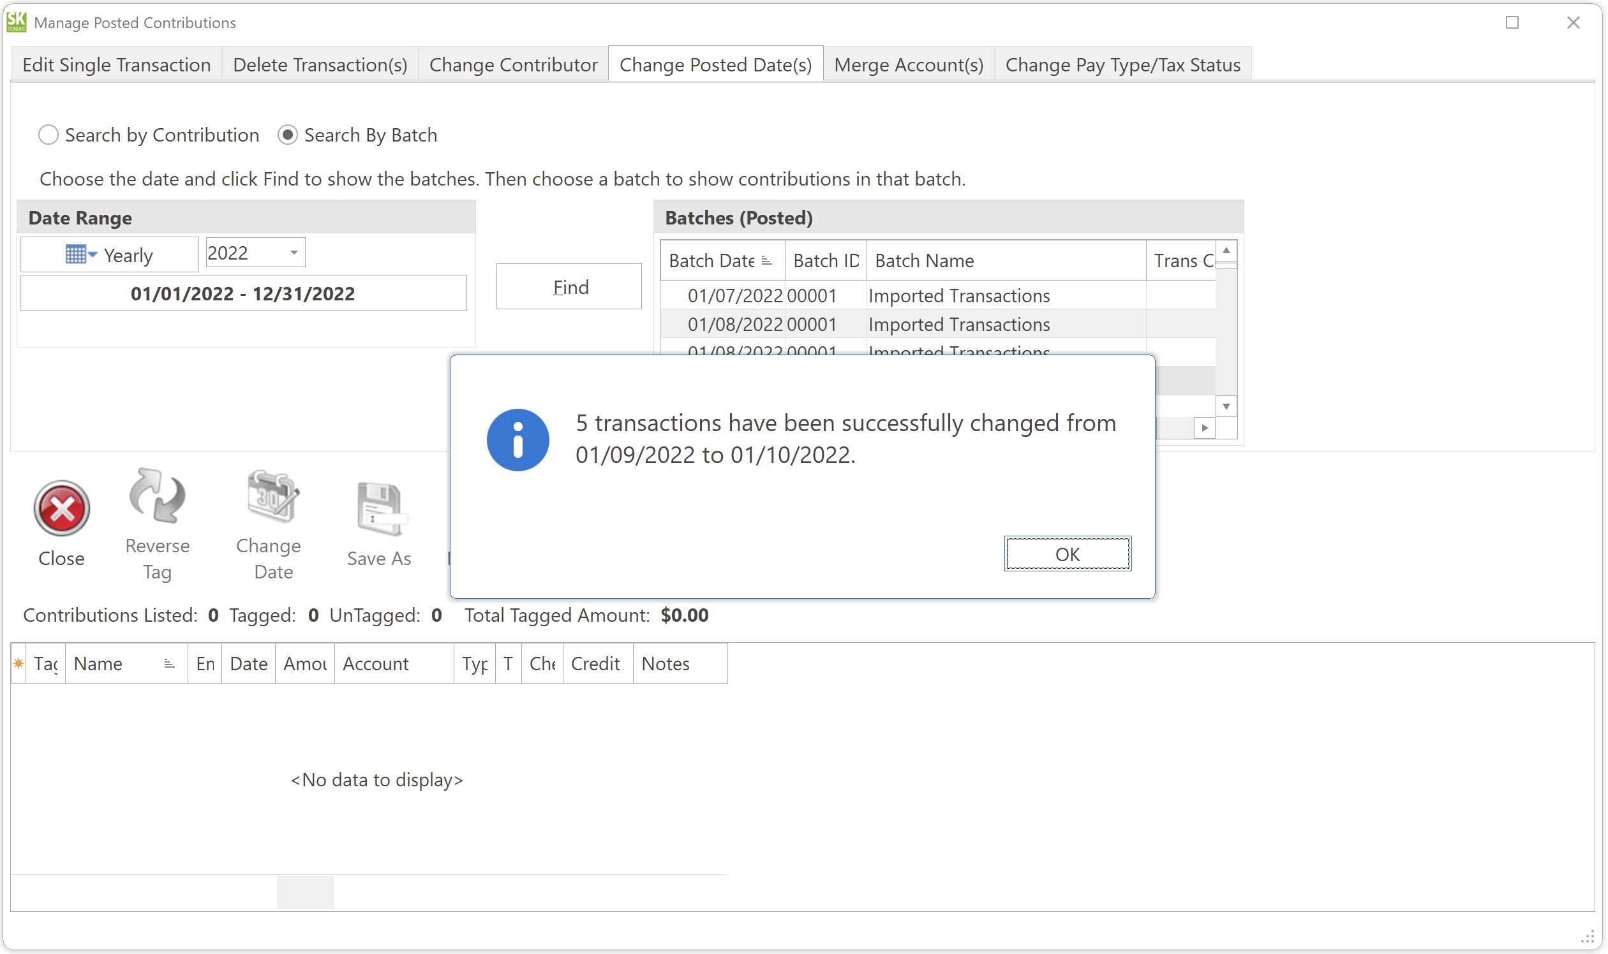Click the sort arrow on the Name column
1608x954 pixels.
coord(168,663)
